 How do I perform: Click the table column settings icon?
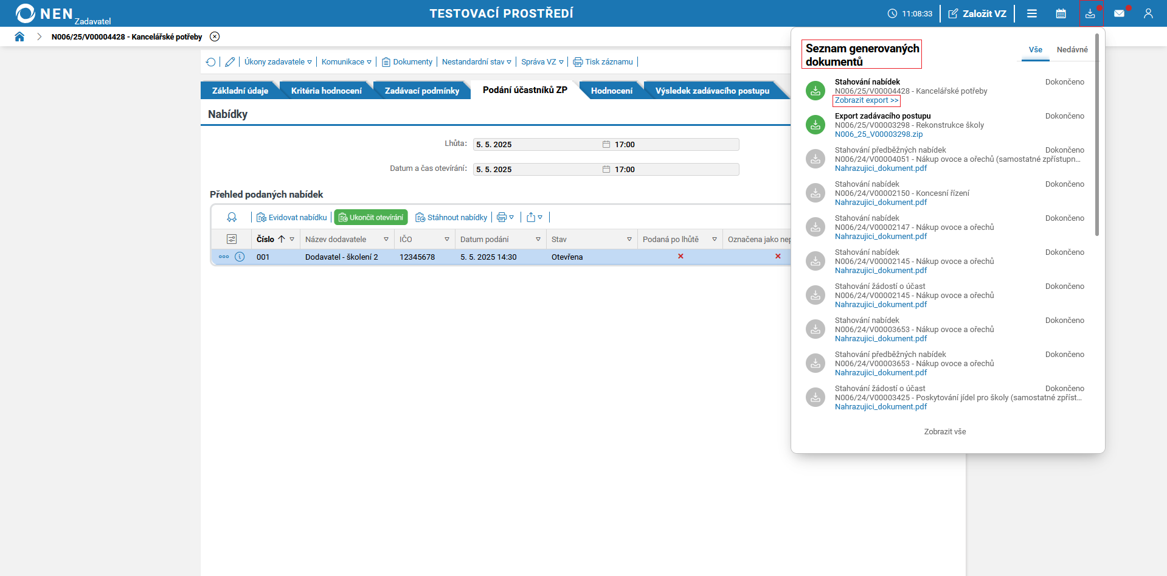(x=232, y=239)
